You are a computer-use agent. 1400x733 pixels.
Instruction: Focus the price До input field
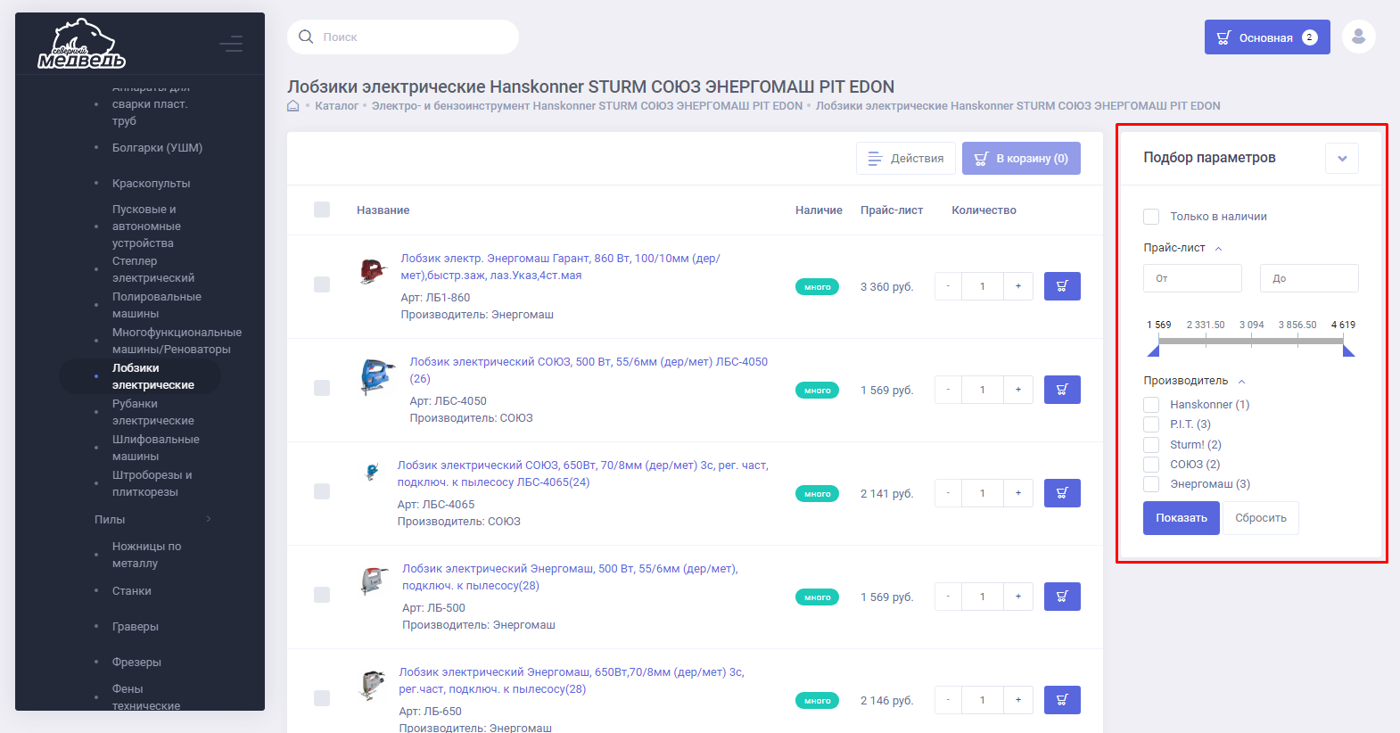point(1309,278)
